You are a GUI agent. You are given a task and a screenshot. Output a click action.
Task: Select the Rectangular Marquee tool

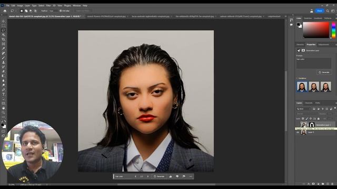coord(3,26)
